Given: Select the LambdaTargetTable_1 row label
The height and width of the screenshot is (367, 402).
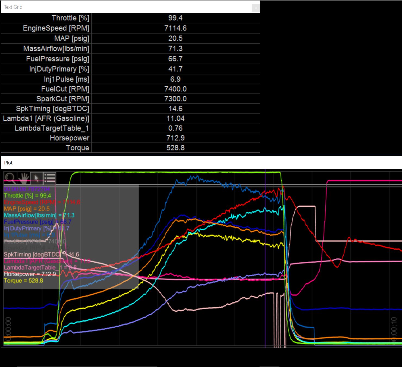Looking at the screenshot, I should click(x=52, y=128).
